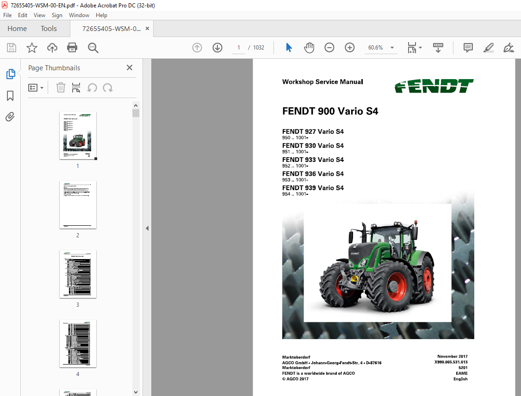Viewport: 521px width, 396px height.
Task: Click 'FENDT 936 Vario S4' line
Action: coord(313,174)
